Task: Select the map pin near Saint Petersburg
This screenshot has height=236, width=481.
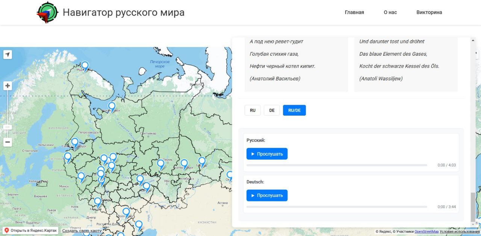Action: pyautogui.click(x=75, y=143)
